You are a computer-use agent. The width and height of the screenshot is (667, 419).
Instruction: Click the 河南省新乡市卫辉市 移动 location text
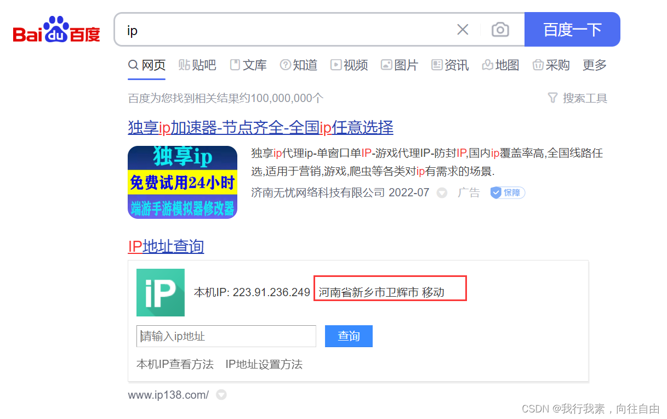coord(381,292)
